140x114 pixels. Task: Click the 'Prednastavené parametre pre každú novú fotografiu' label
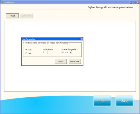[x=46, y=43]
